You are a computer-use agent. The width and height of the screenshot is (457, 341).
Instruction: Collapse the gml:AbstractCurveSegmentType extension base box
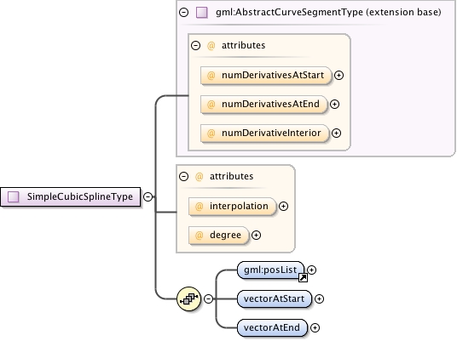click(x=183, y=12)
